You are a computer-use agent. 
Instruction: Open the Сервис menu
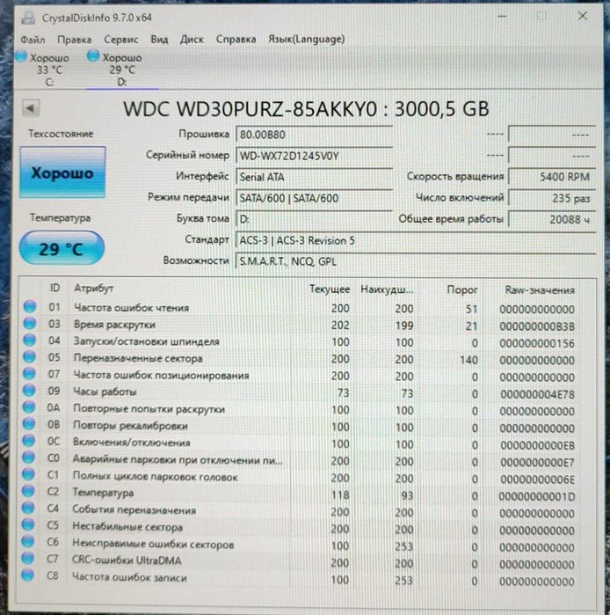pos(121,40)
